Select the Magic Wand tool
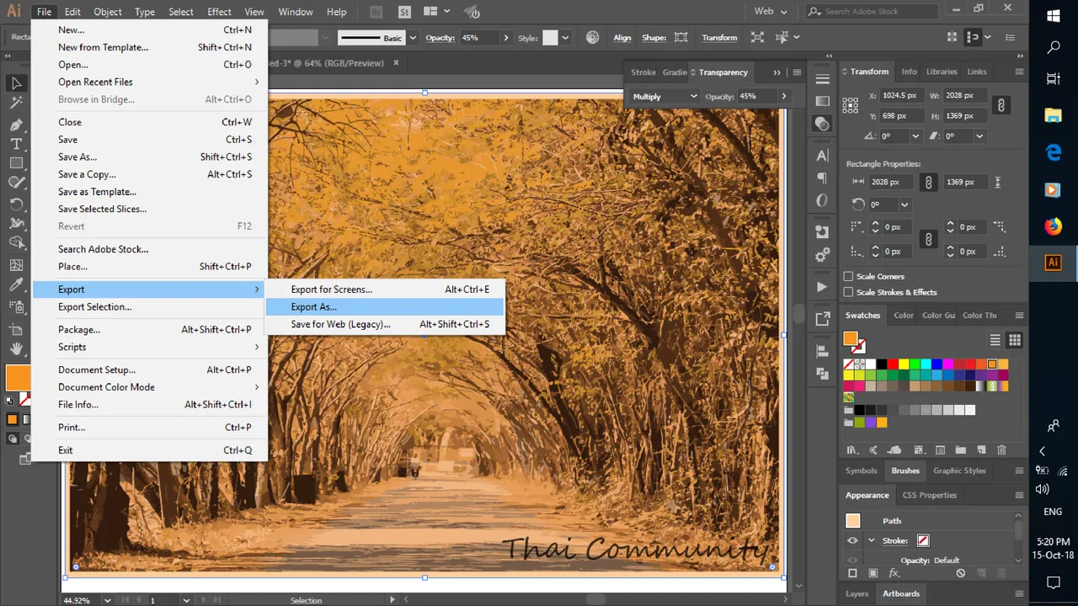Image resolution: width=1078 pixels, height=606 pixels. [x=16, y=103]
